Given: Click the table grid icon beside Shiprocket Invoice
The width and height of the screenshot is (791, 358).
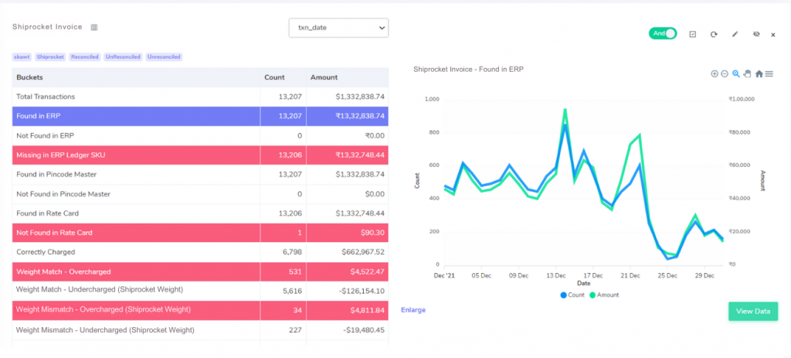Looking at the screenshot, I should 93,27.
